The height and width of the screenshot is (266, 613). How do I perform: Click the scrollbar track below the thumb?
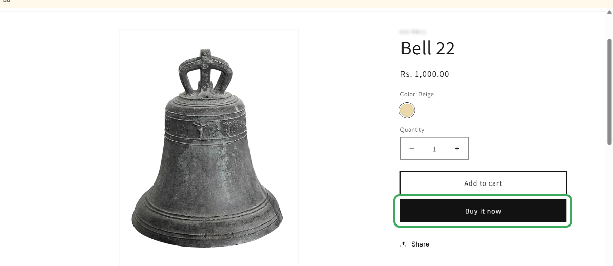pyautogui.click(x=609, y=205)
